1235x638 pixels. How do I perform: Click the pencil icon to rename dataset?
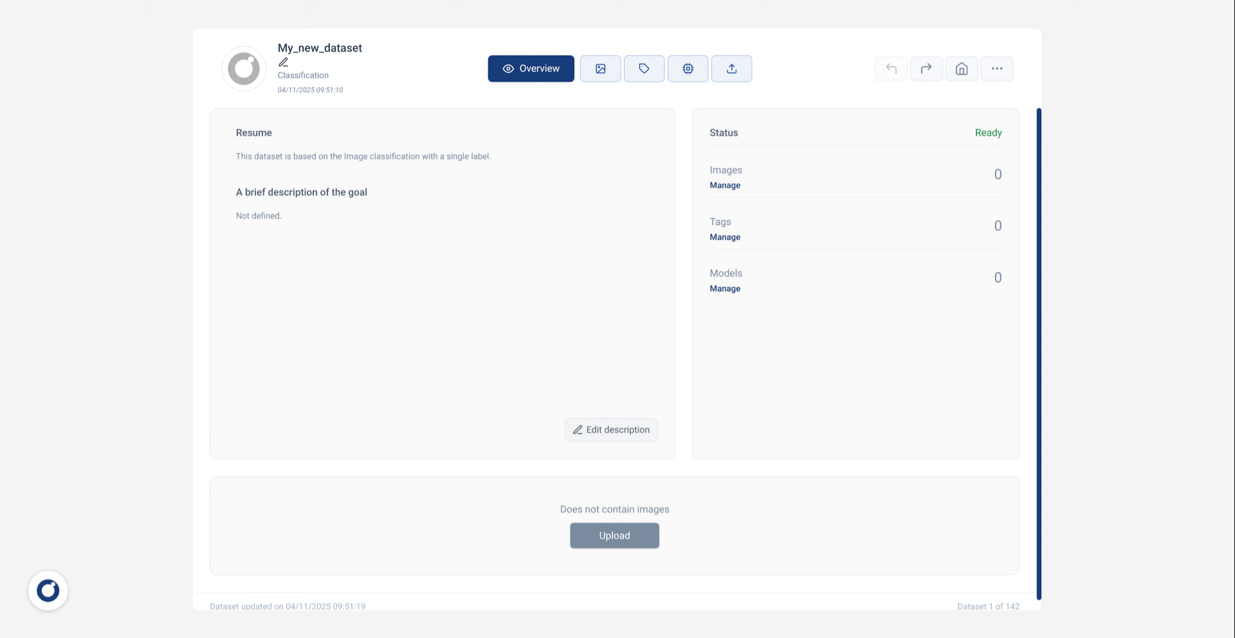[x=283, y=62]
